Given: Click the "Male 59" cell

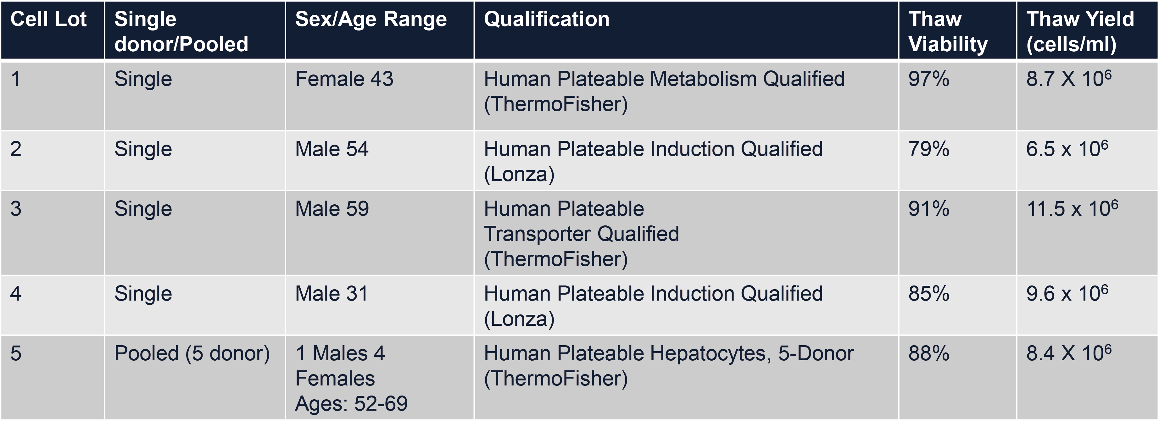Looking at the screenshot, I should (x=332, y=209).
